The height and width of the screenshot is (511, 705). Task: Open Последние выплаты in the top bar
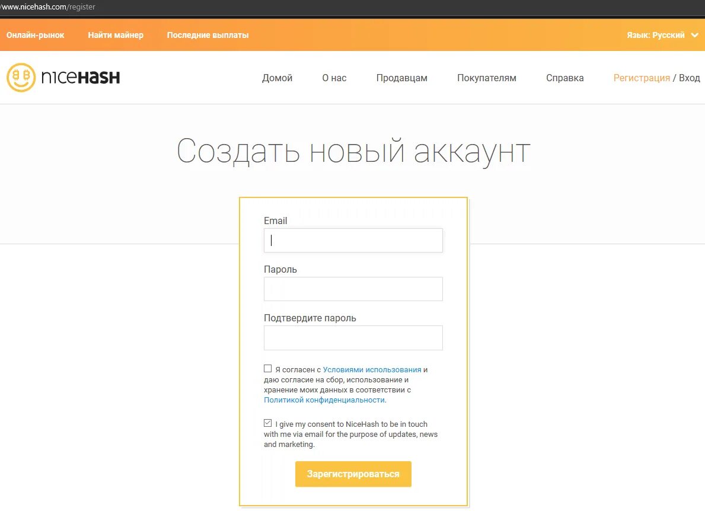208,35
